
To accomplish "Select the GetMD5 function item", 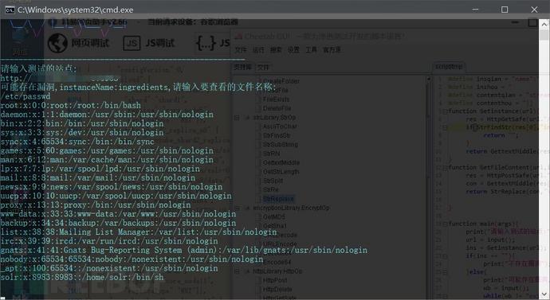I will [x=274, y=217].
